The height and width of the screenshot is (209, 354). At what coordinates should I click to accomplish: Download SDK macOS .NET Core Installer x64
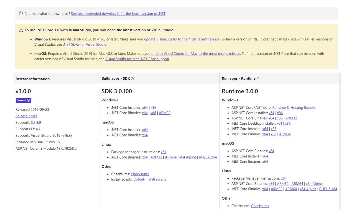(x=145, y=130)
